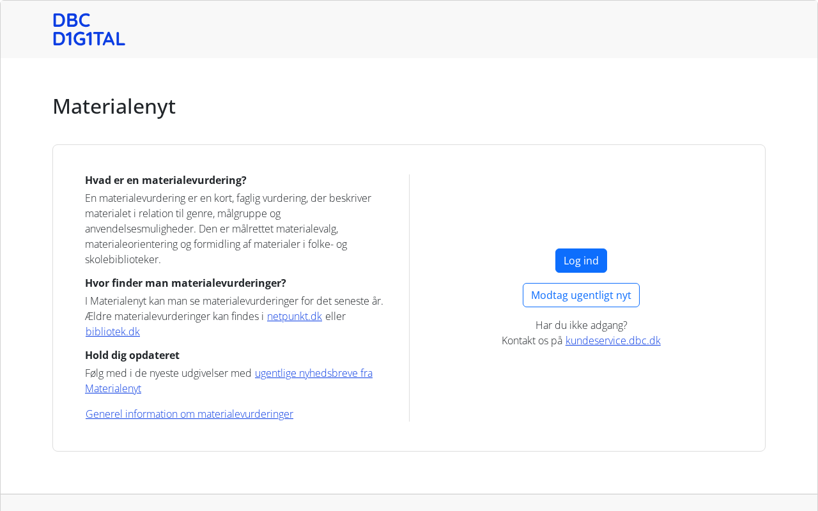Screen dimensions: 818x511
Task: Click the paragraph starting "I Materialenyt kan man"
Action: pyautogui.click(x=234, y=301)
